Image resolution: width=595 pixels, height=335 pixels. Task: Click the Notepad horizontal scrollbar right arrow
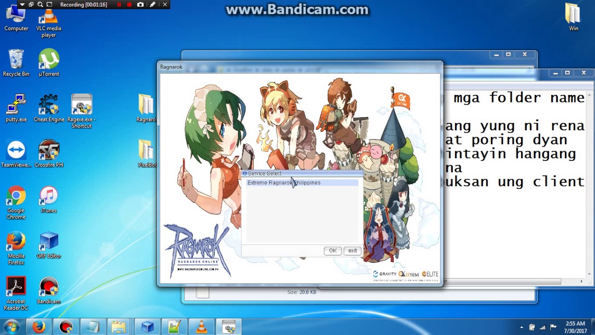[x=582, y=281]
